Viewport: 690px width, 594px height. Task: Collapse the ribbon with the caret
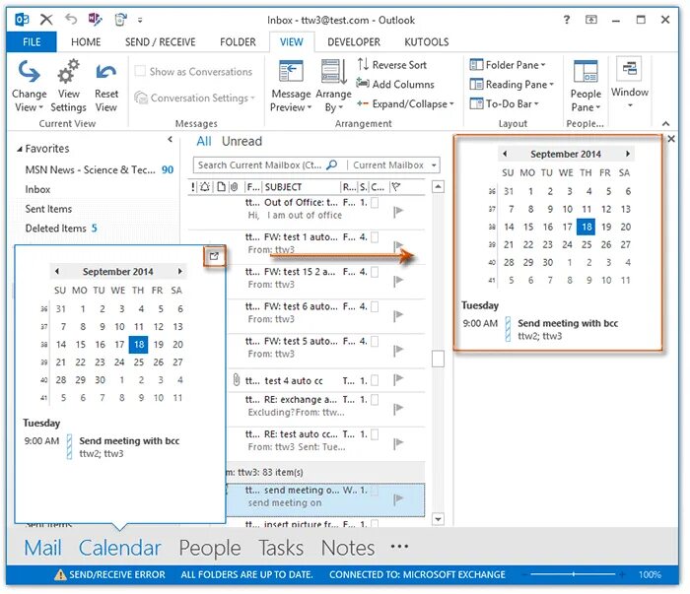[x=665, y=123]
